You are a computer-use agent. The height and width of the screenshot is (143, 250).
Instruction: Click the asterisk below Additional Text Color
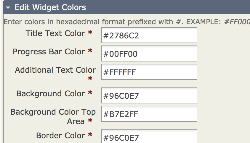90,79
